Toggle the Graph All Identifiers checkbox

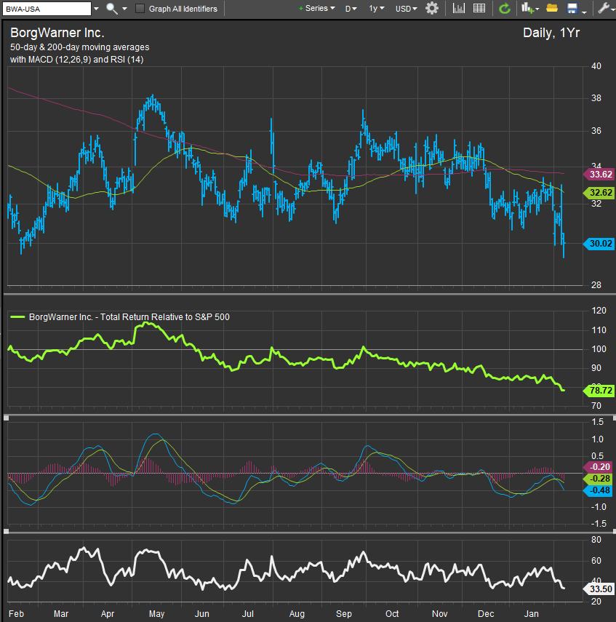[140, 9]
